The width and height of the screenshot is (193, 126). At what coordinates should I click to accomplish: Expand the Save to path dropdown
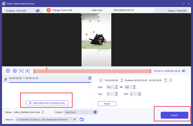click(x=74, y=119)
